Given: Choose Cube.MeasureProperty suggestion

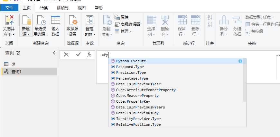Looking at the screenshot, I should [x=176, y=96].
